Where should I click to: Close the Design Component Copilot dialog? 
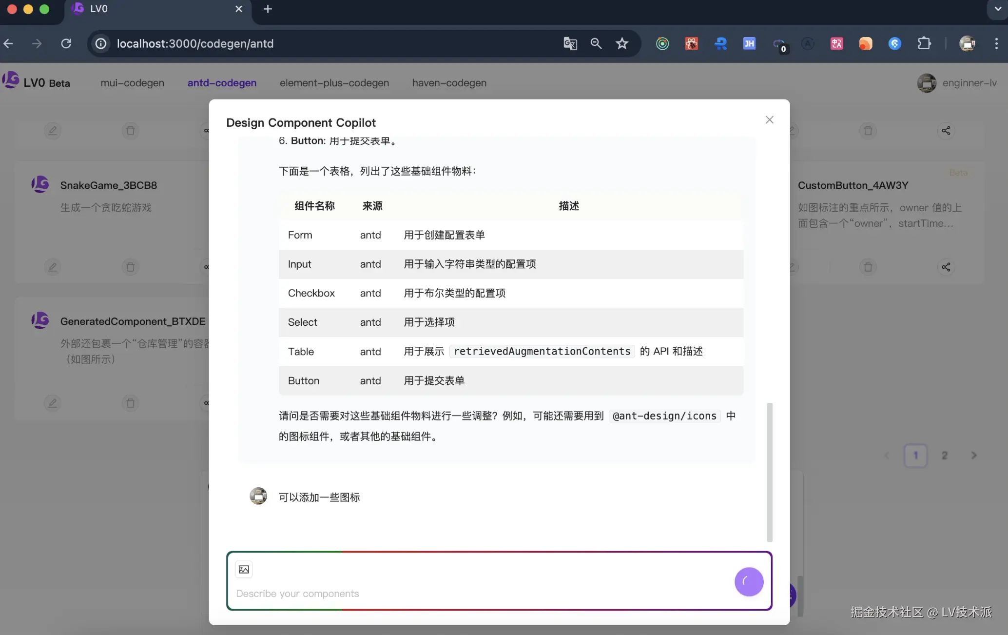(769, 120)
